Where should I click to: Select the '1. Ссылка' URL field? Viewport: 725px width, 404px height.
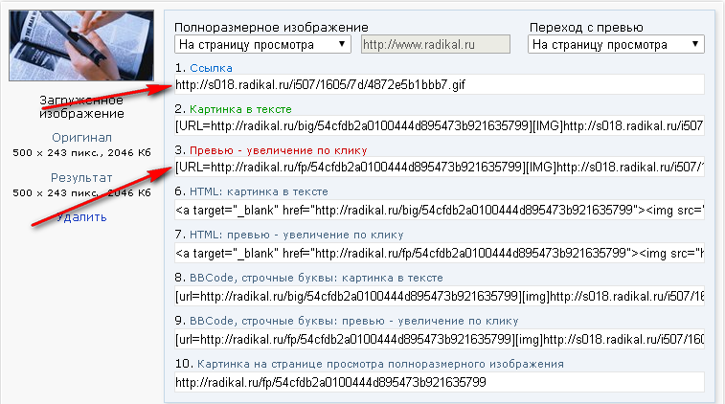pos(440,84)
